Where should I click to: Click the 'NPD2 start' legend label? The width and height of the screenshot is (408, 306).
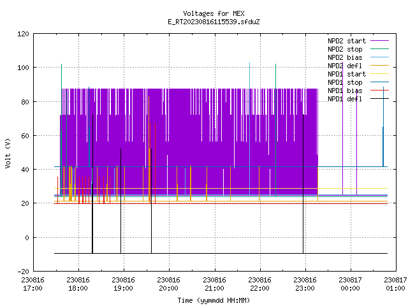click(x=347, y=41)
